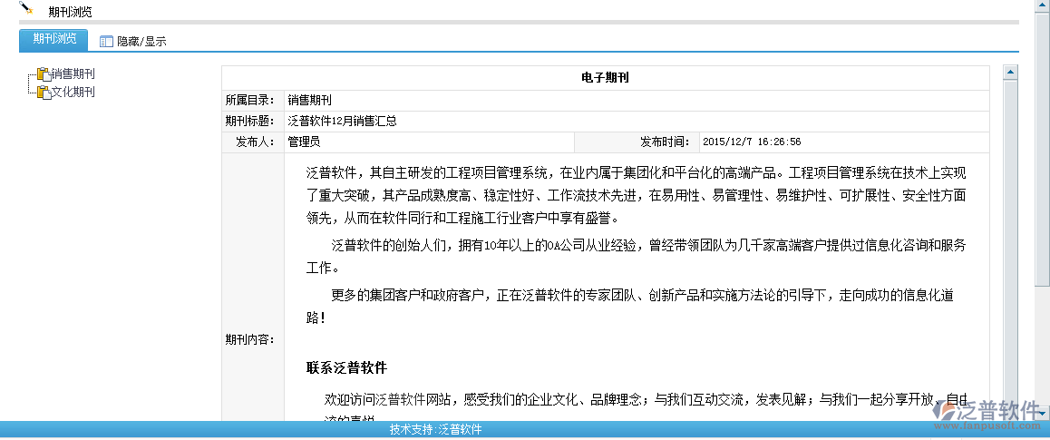Toggle tree panel via 隐藏/显示 label

[x=141, y=42]
